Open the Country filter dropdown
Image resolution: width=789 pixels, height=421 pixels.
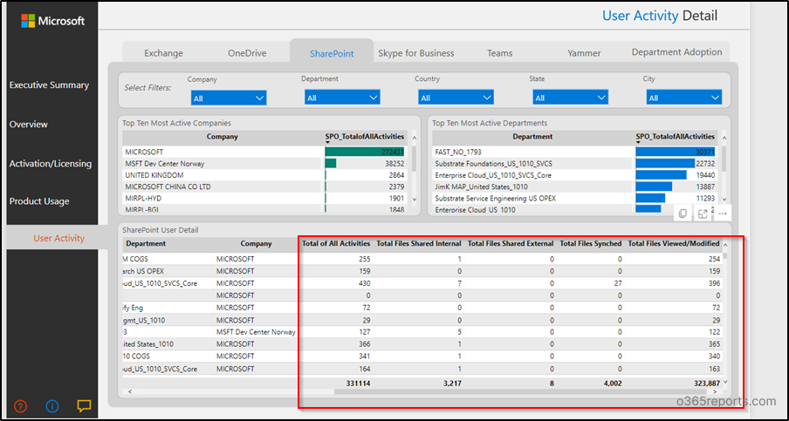point(456,98)
